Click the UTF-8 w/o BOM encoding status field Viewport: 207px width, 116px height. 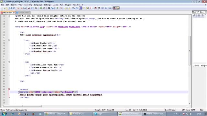188,110
